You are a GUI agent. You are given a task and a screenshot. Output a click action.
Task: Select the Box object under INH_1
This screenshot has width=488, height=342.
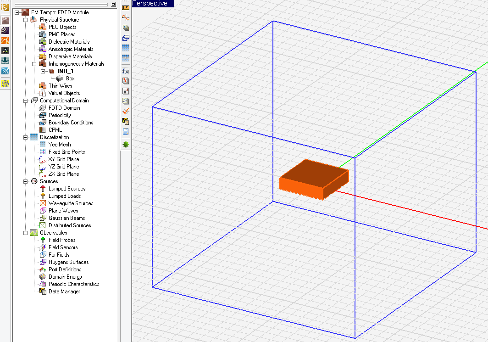(x=70, y=78)
